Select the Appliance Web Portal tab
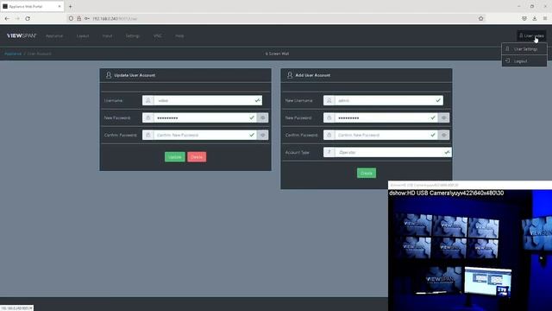Viewport: 552px width, 311px height. click(x=32, y=6)
